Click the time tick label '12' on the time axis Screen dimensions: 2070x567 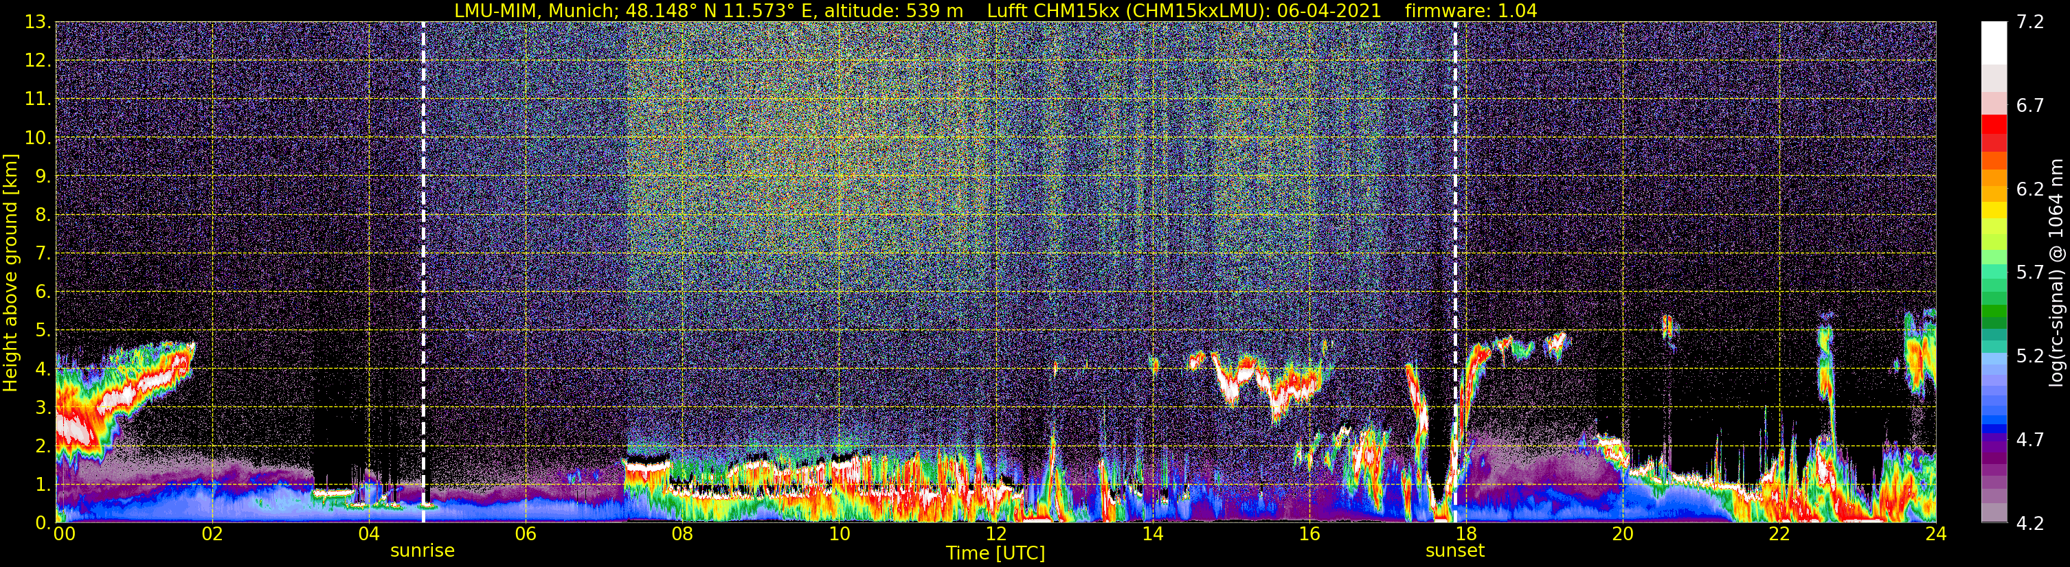[x=995, y=534]
